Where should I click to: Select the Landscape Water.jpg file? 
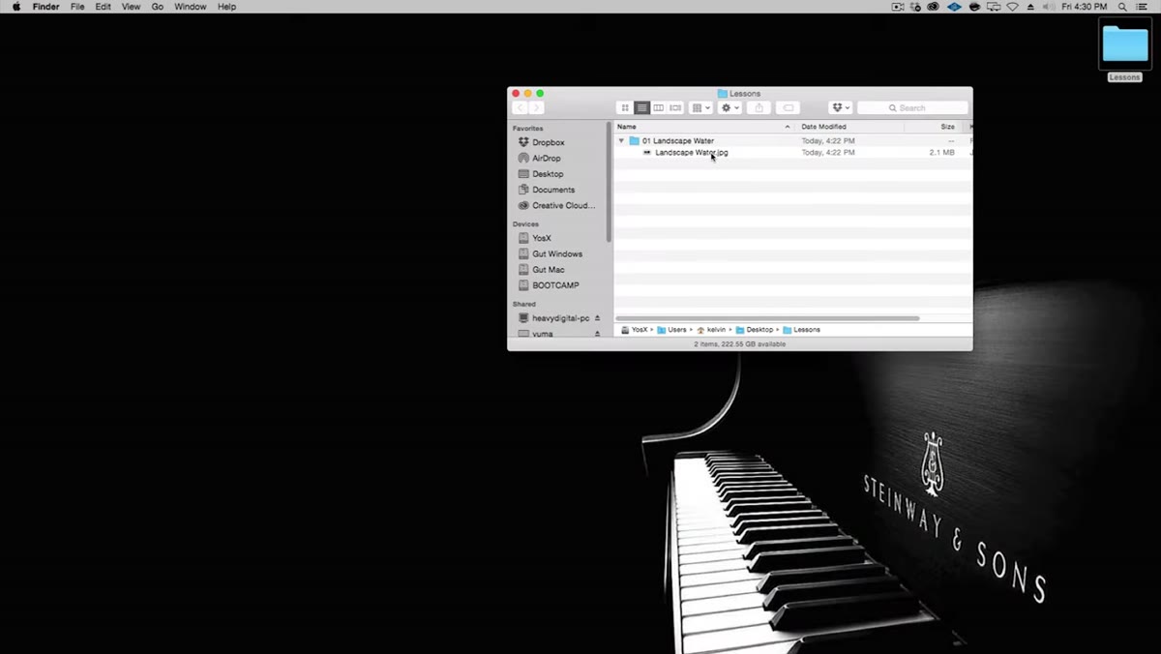pos(691,153)
